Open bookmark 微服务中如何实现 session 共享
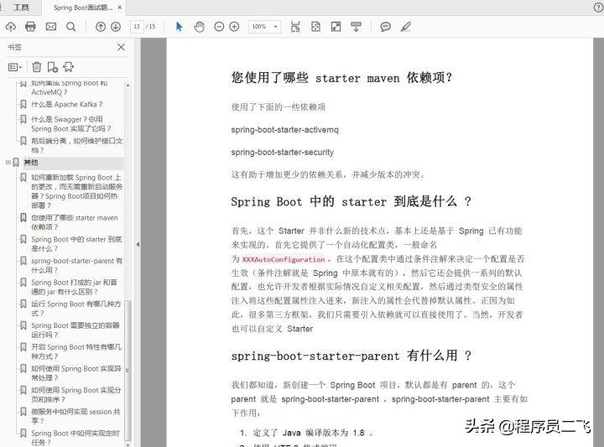Screen dimensions: 604x447 click(75, 416)
